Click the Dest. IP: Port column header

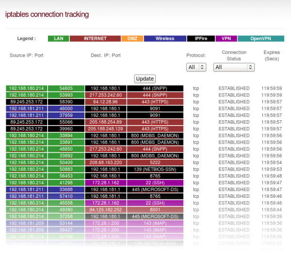(106, 55)
